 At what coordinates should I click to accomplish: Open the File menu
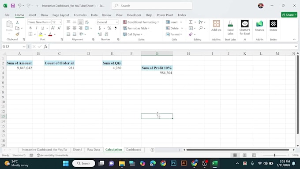click(x=7, y=15)
